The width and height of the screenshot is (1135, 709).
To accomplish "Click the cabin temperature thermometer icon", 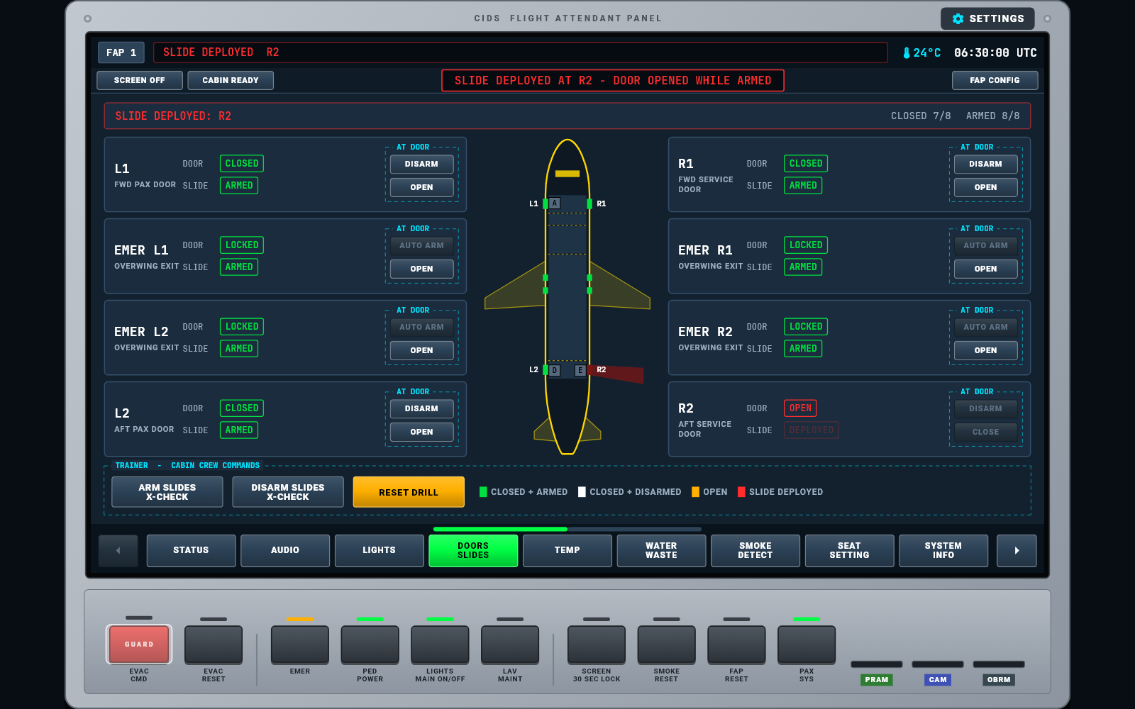I will [906, 53].
